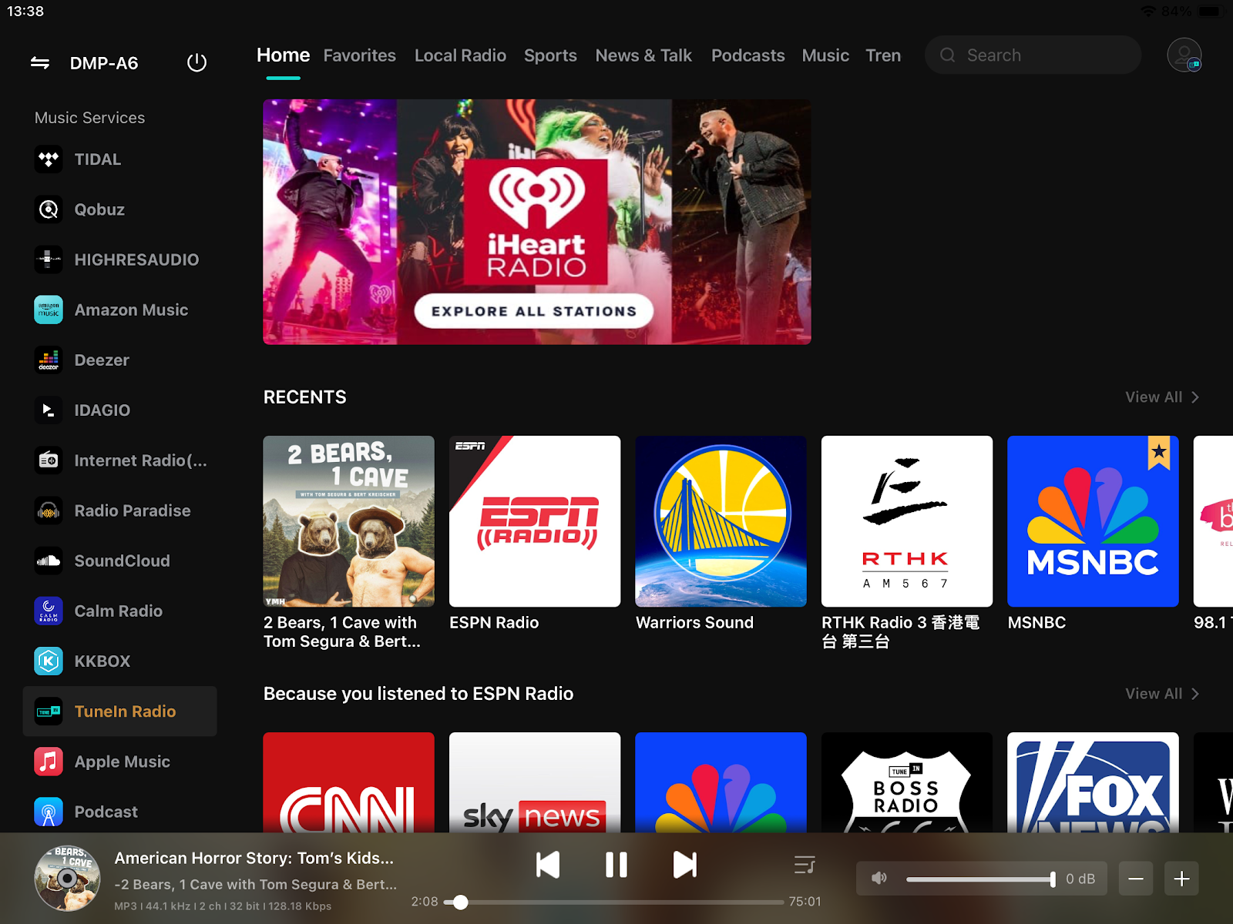Switch to the Music tab
The image size is (1233, 924).
[x=825, y=55]
